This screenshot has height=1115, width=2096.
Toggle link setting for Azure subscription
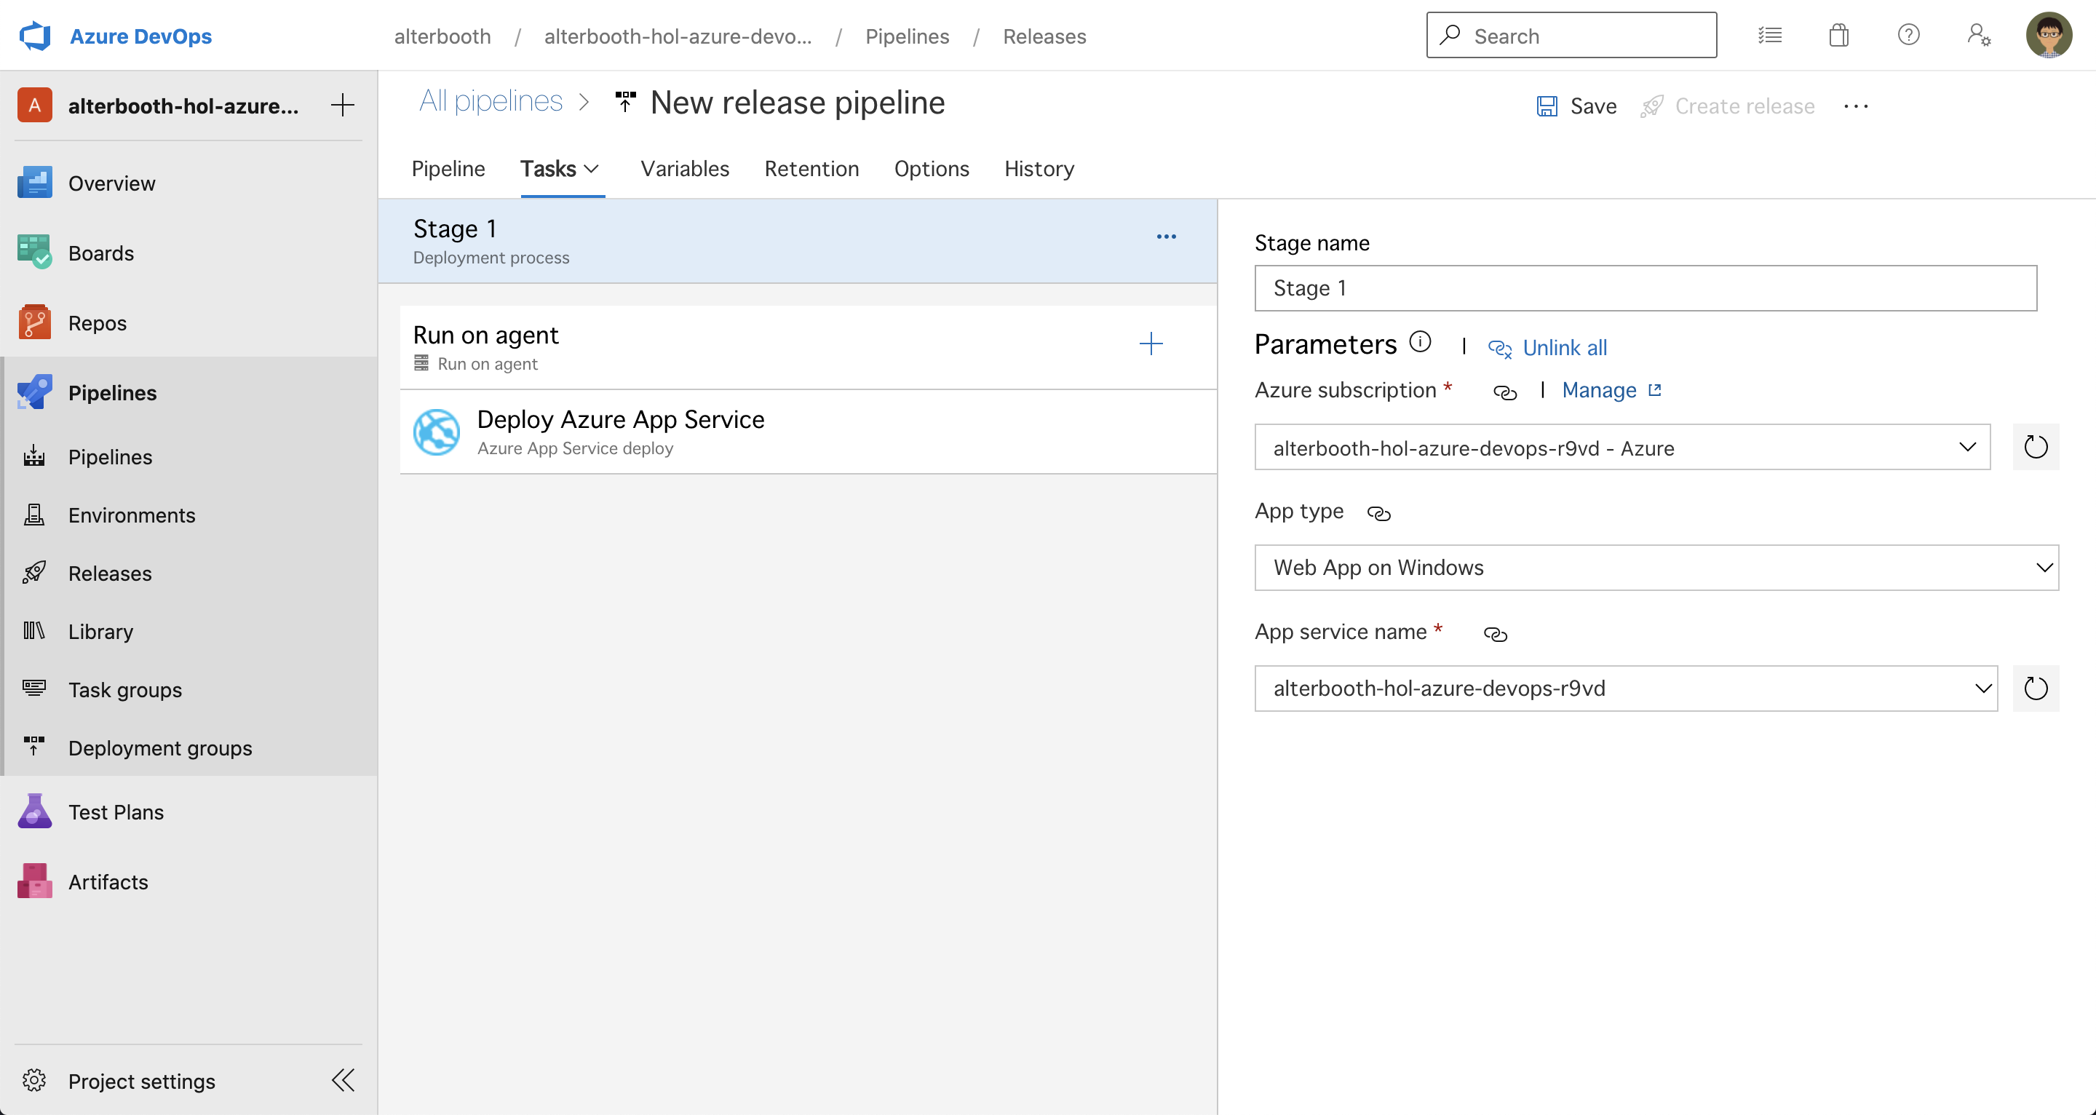pyautogui.click(x=1504, y=392)
